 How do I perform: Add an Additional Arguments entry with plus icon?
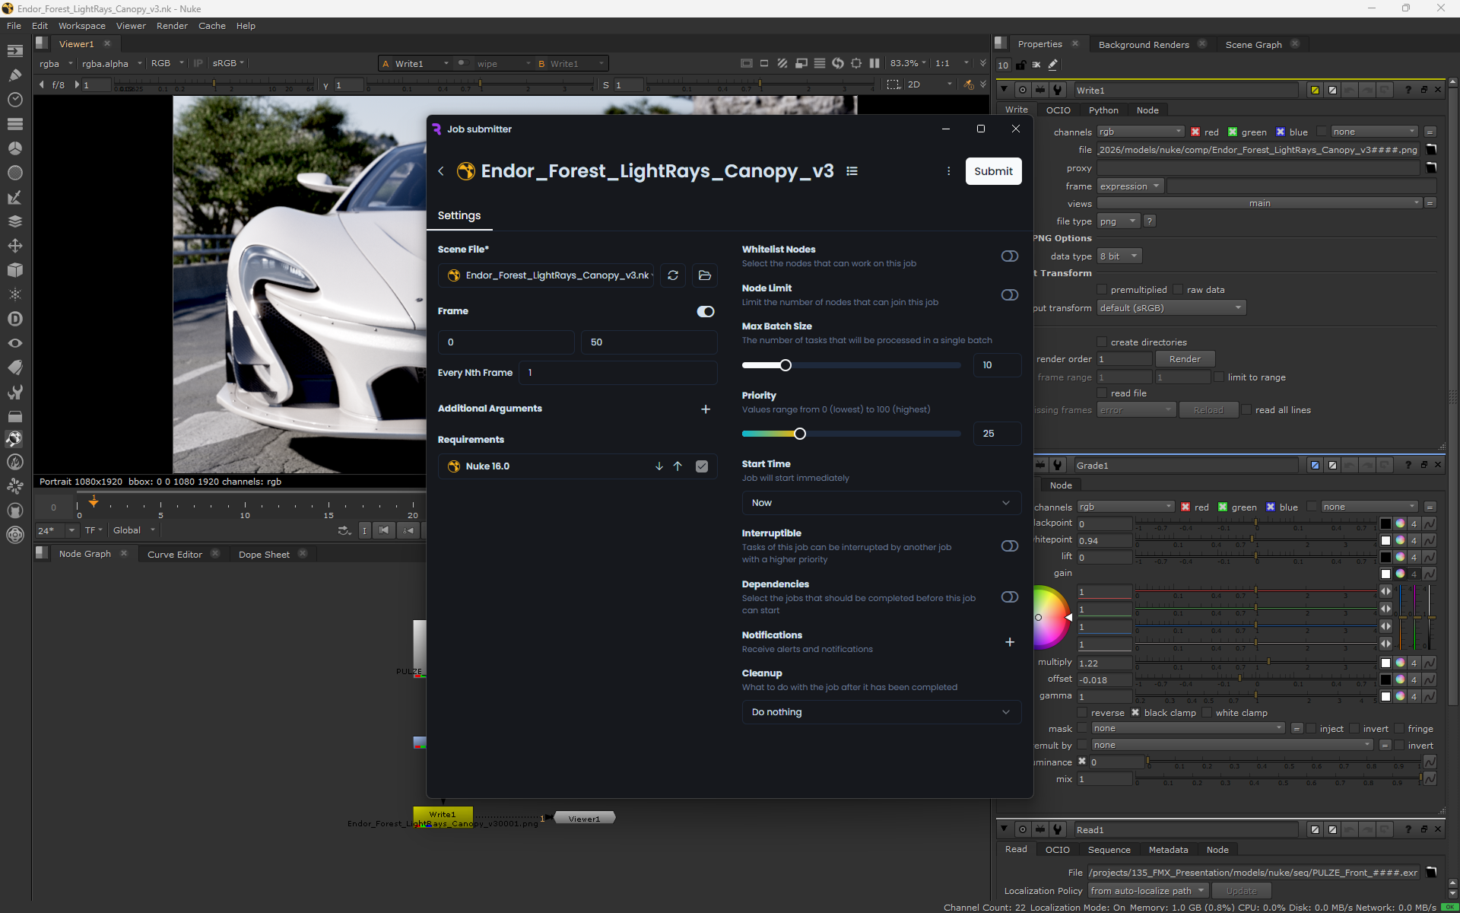pyautogui.click(x=706, y=409)
